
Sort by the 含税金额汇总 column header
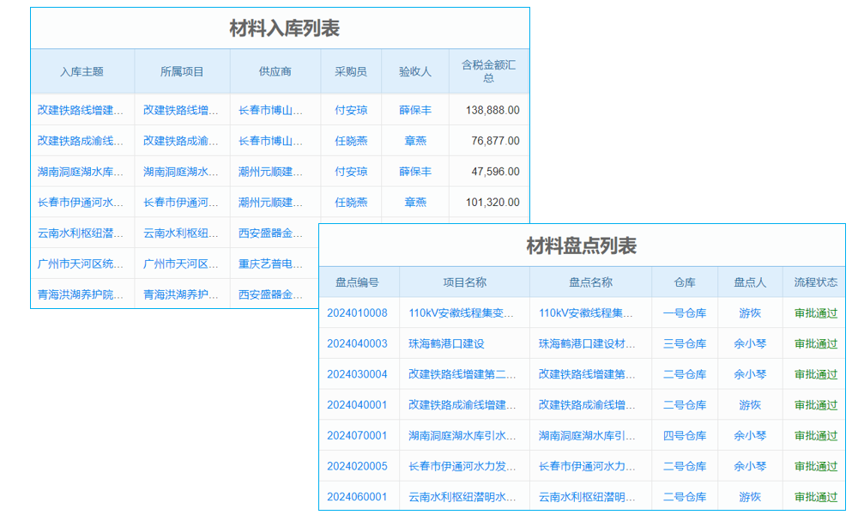(x=488, y=72)
